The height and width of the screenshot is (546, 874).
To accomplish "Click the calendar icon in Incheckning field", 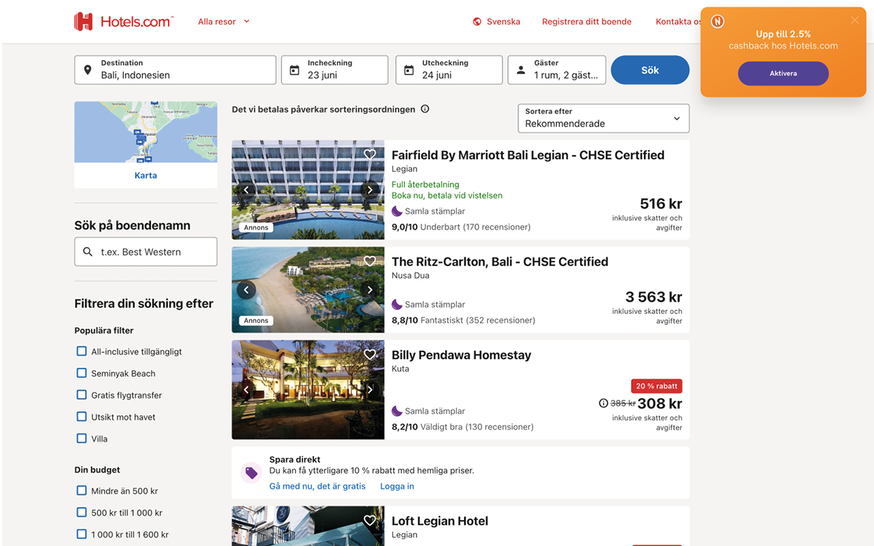I will (294, 70).
